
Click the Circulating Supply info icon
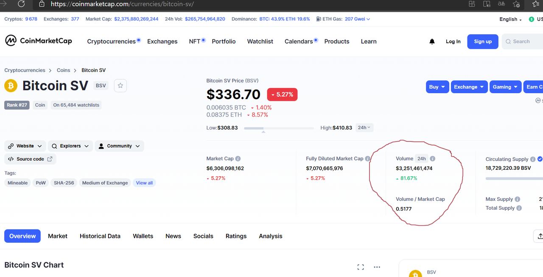click(x=532, y=159)
